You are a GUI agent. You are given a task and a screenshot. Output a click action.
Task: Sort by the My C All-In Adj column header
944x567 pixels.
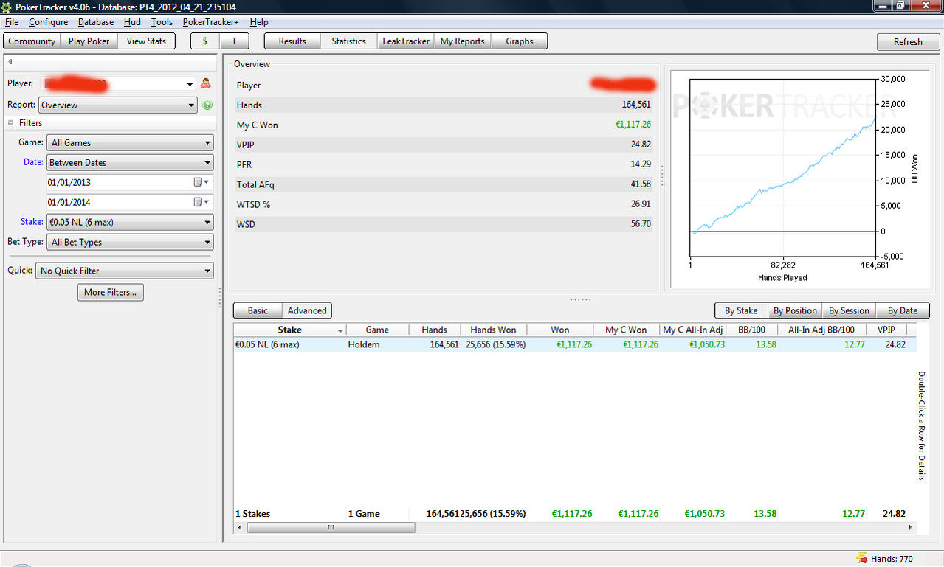coord(693,330)
